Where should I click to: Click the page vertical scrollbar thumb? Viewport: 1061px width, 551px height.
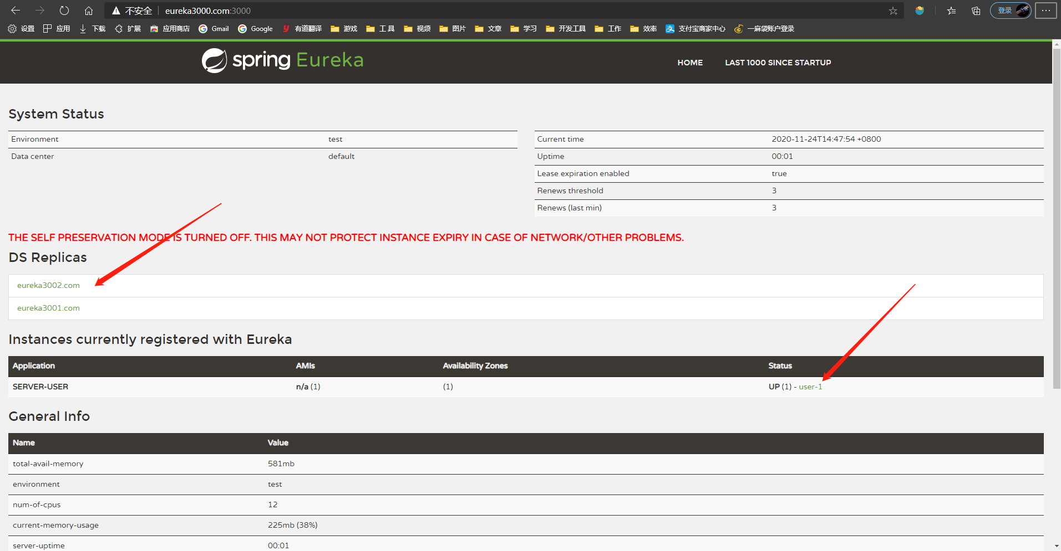[x=1057, y=218]
